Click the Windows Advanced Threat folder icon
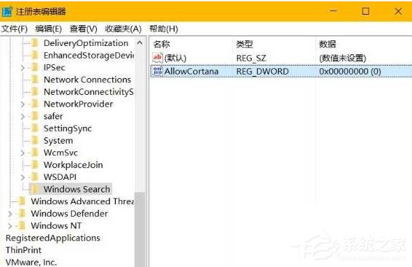The image size is (412, 267). [22, 201]
